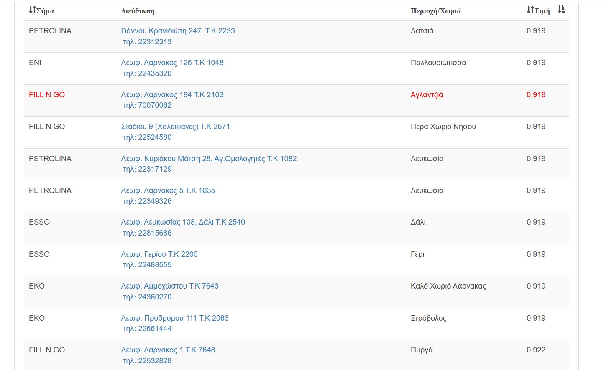614x370 pixels.
Task: Sort table by the Σήμα column header
Action: pyautogui.click(x=45, y=11)
